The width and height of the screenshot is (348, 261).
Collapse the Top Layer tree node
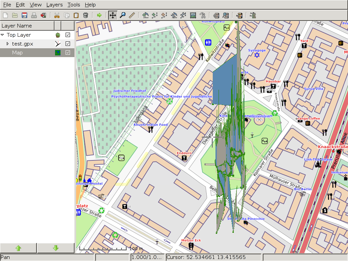click(x=2, y=35)
